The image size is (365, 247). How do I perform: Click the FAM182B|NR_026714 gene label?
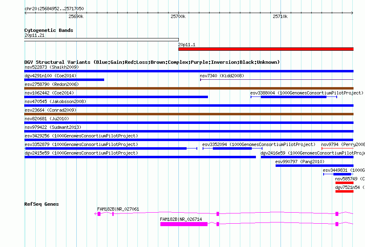pos(181,219)
